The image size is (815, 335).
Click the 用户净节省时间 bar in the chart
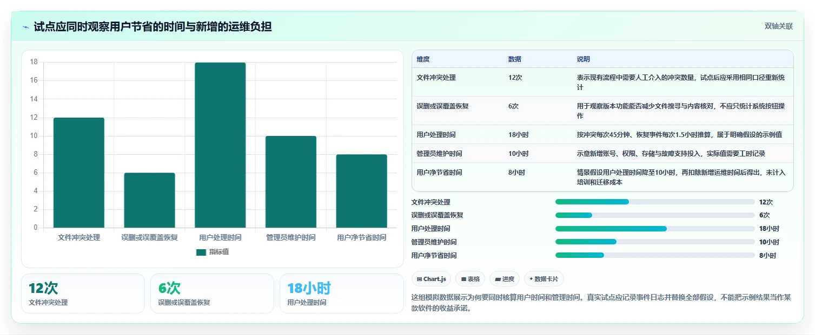pyautogui.click(x=361, y=191)
